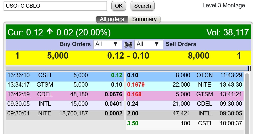Image resolution: width=253 pixels, height=134 pixels.
Task: Click the Level 3 Montage title
Action: 224,5
